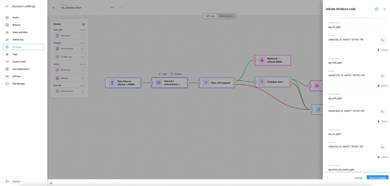Grab the Initiate Attribute drag handle
Viewport: 390px width, 186px height.
tap(82, 48)
